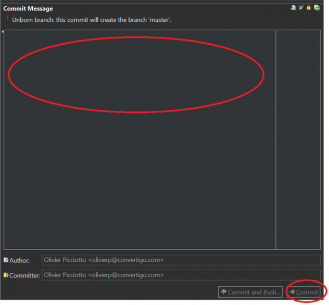Image resolution: width=329 pixels, height=305 pixels.
Task: Click the Author label text
Action: pos(20,261)
